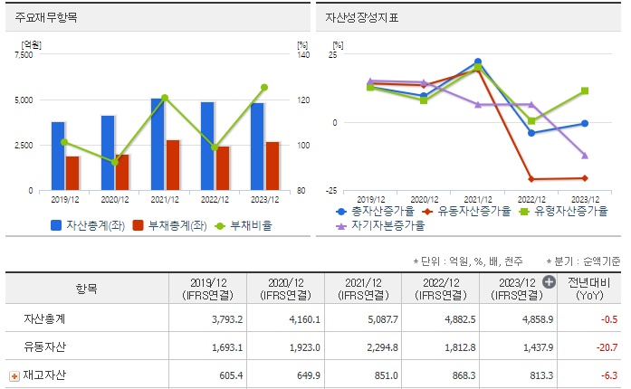Viewport: 631px width, 389px height.
Task: Click the 2022/12 유동자산증가율 data point
Action: tap(531, 179)
